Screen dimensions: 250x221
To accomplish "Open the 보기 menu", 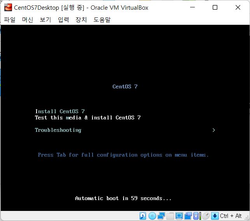I will [45, 20].
